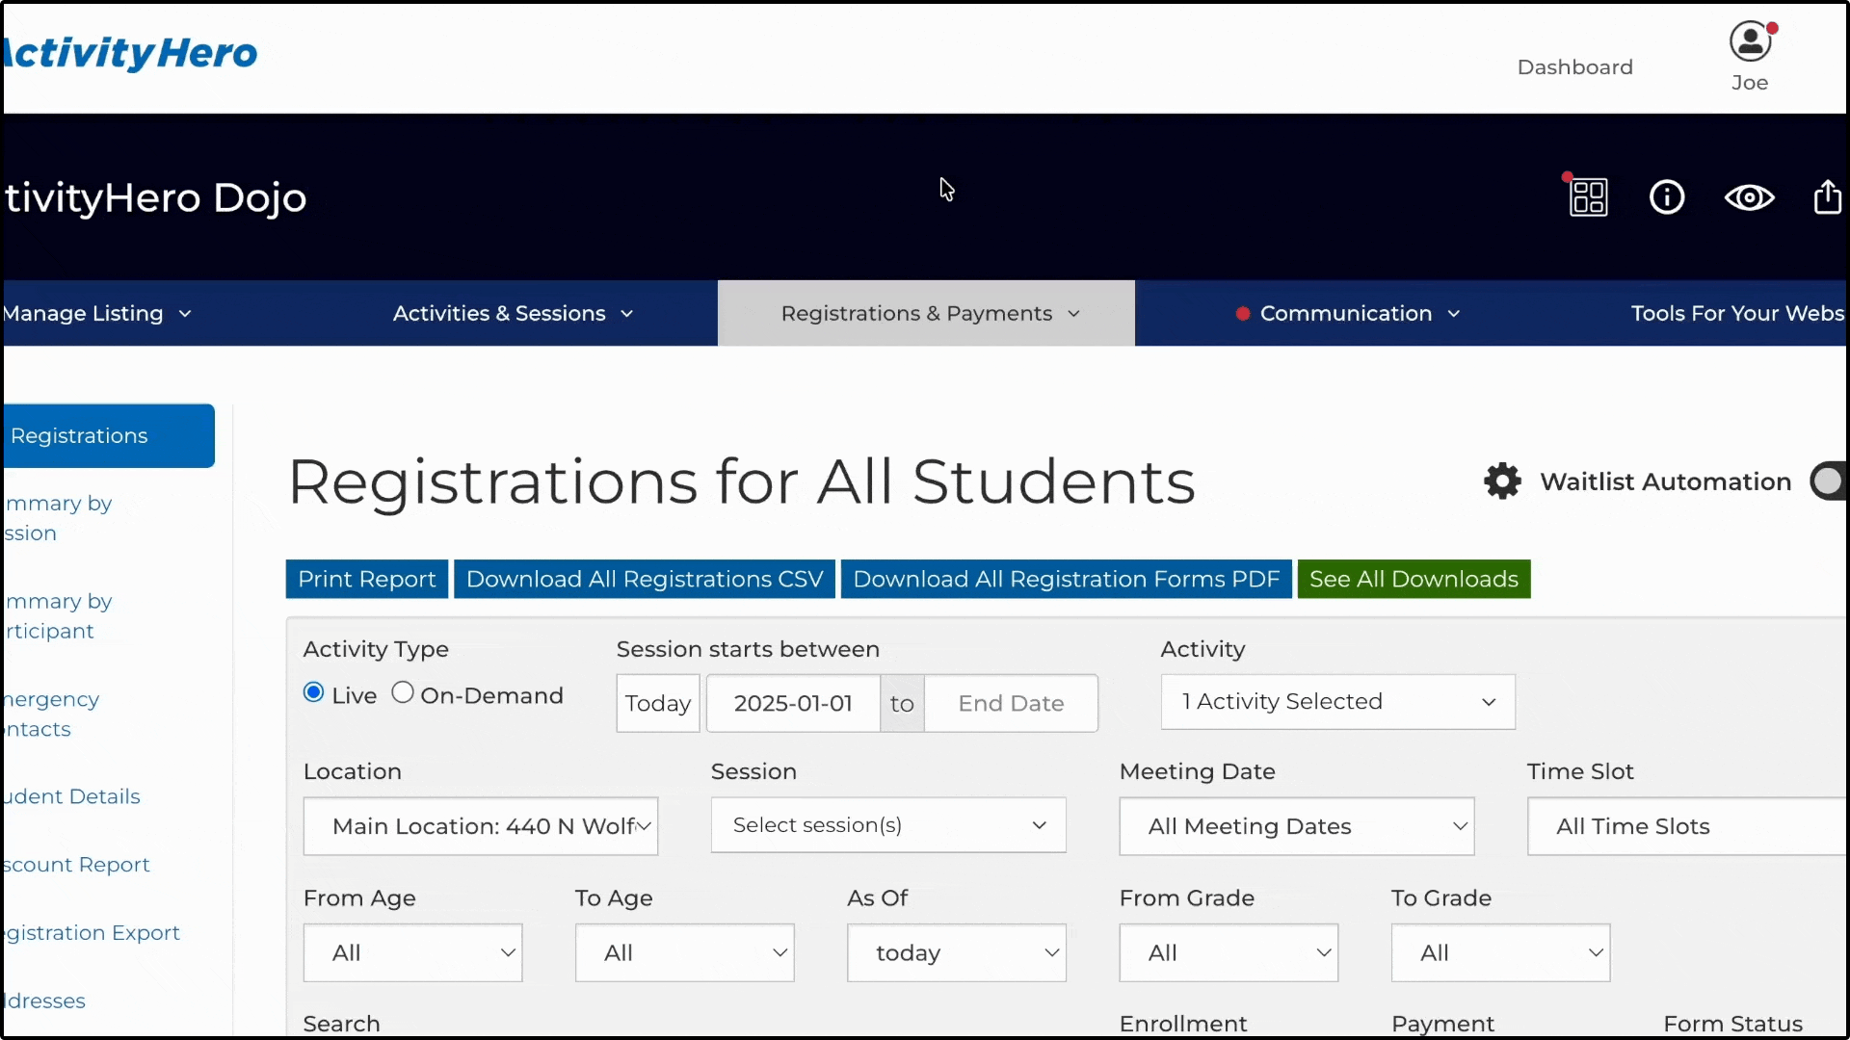Open the To Age dropdown

(684, 953)
